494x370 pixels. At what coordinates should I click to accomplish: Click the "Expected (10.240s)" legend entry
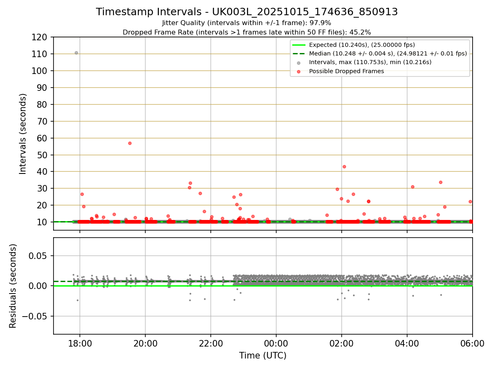click(362, 45)
